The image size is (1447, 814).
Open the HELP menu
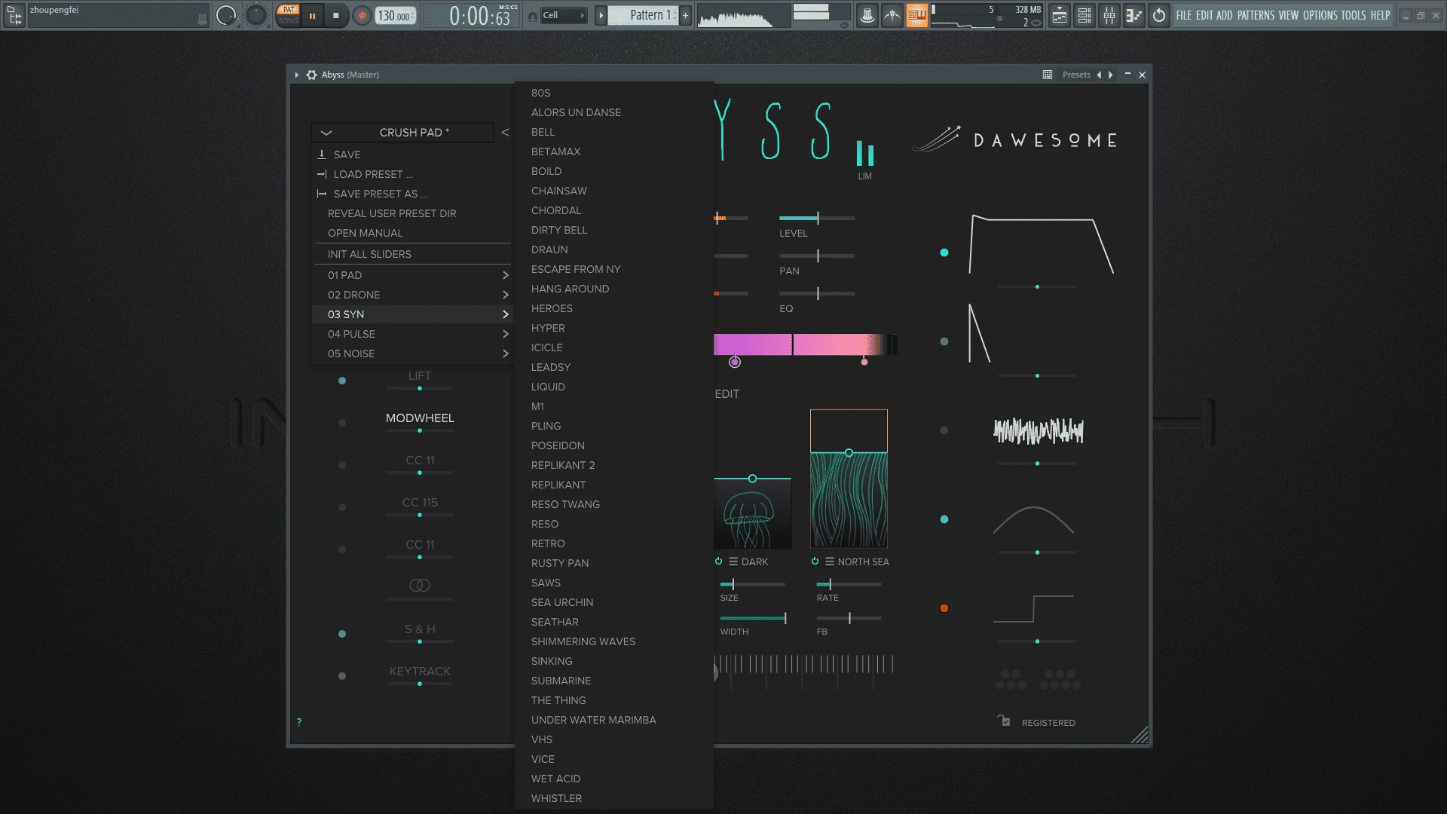(1380, 15)
